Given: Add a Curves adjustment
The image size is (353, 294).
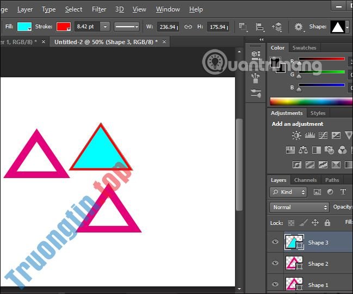Looking at the screenshot, I should (x=323, y=135).
